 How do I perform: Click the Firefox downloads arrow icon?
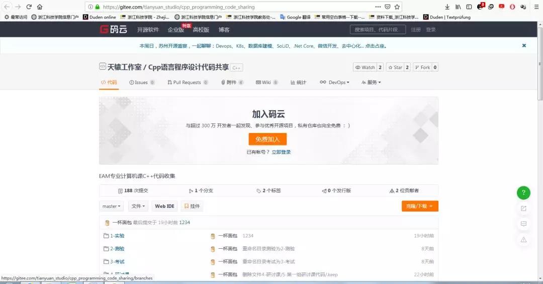coord(447,7)
